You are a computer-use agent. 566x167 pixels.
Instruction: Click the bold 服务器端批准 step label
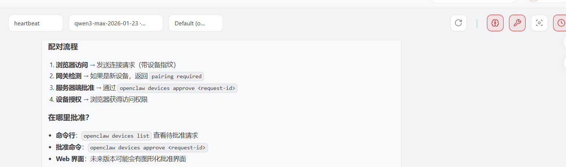(75, 88)
